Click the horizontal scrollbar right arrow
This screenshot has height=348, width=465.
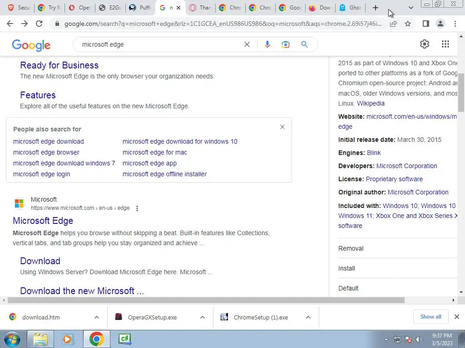point(453,300)
